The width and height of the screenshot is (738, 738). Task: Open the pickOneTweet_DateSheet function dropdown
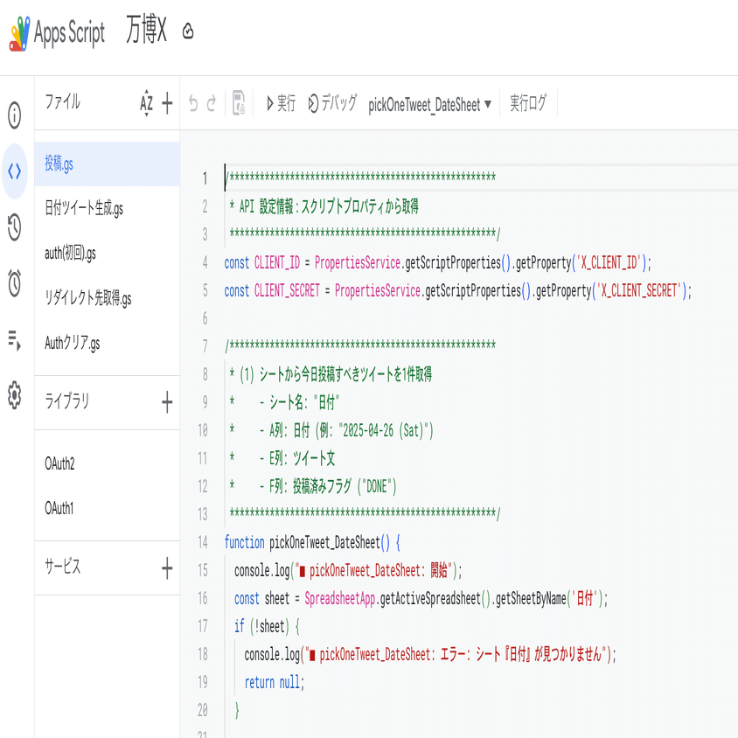[429, 104]
